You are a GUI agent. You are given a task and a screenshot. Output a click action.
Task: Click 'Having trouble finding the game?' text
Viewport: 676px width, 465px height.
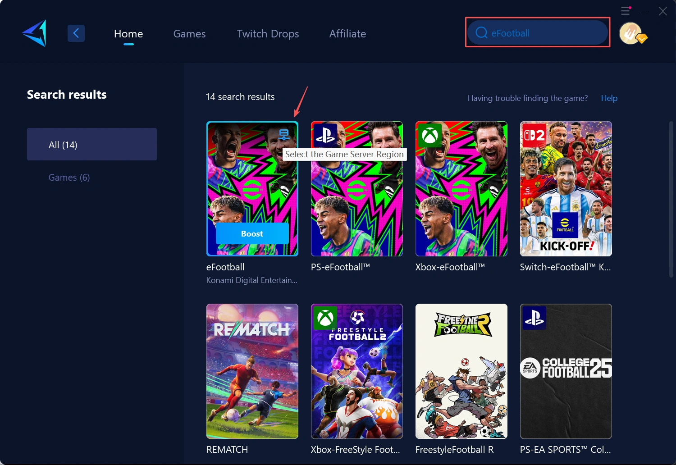[528, 98]
